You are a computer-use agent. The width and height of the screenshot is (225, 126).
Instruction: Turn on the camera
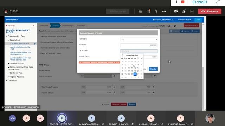click(x=176, y=12)
